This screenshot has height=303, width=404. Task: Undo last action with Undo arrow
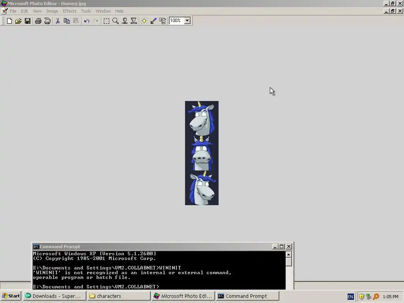86,21
